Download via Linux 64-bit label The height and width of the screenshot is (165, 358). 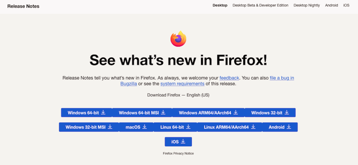click(172, 127)
